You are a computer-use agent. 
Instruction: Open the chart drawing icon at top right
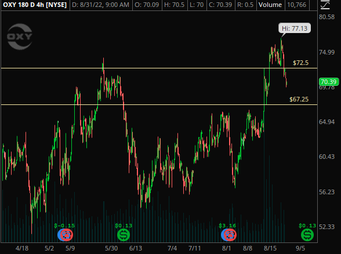click(x=325, y=5)
